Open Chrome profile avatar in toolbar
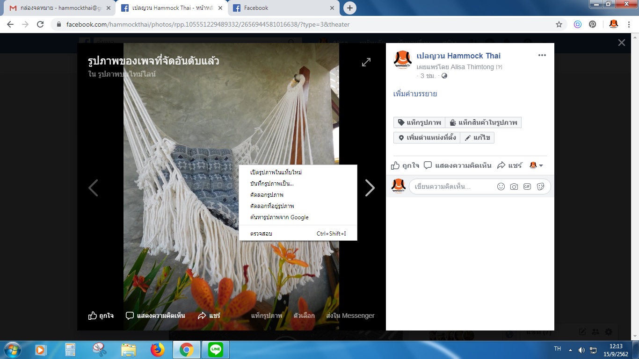The width and height of the screenshot is (639, 359). tap(614, 24)
